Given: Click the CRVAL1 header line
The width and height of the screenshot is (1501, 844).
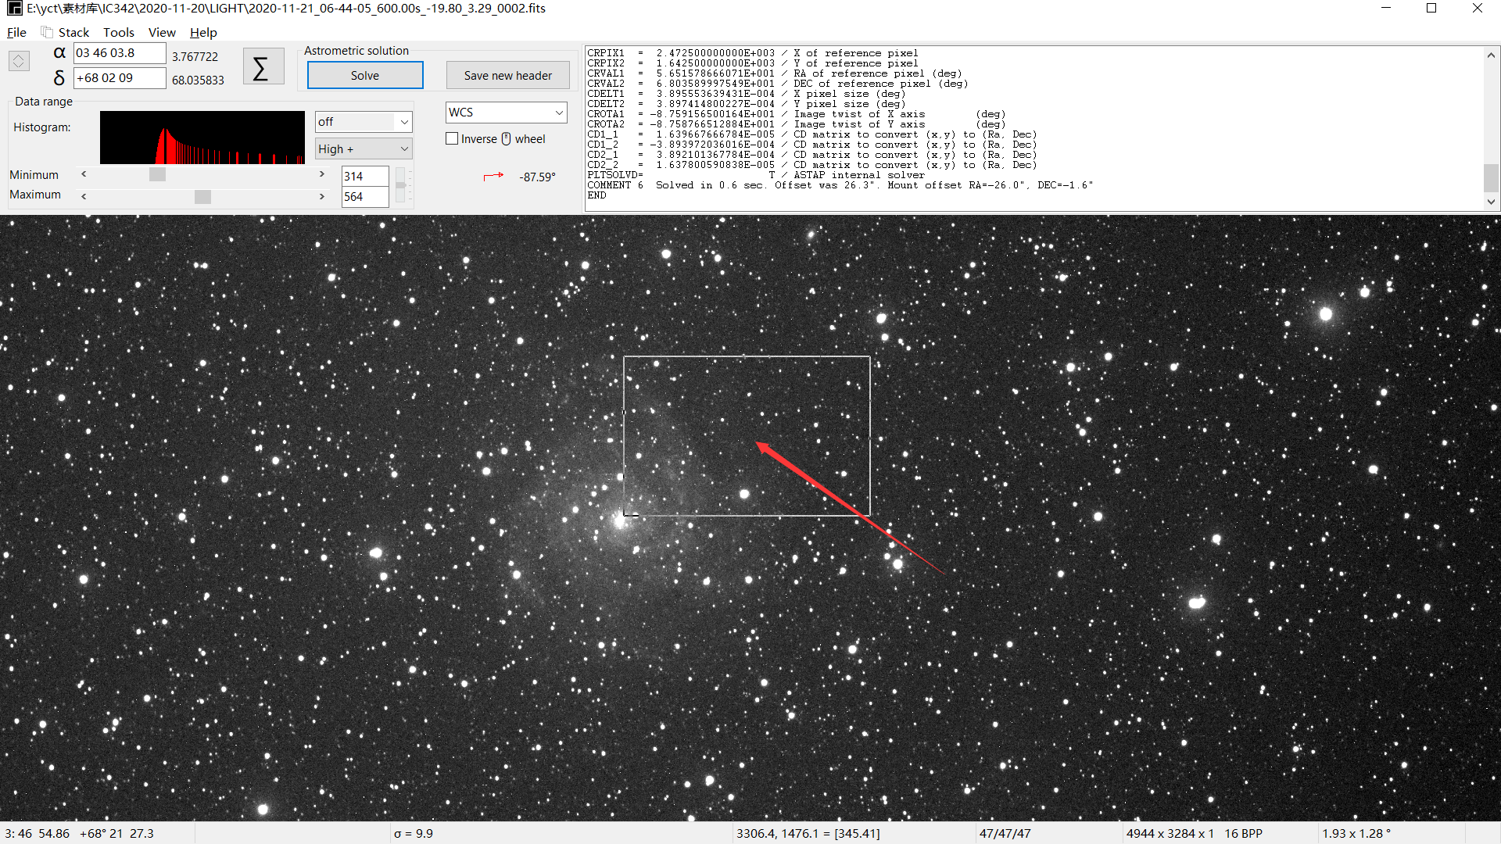Looking at the screenshot, I should pos(775,73).
